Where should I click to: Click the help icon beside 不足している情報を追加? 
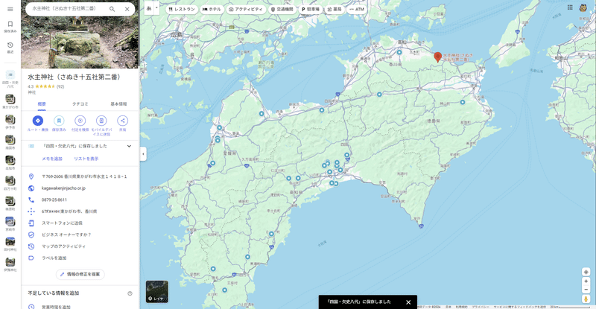(130, 293)
